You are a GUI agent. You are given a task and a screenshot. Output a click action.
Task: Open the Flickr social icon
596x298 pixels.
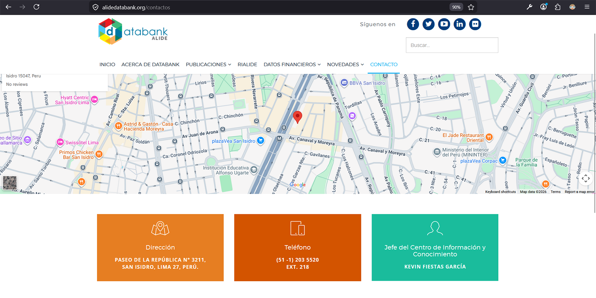pyautogui.click(x=475, y=24)
